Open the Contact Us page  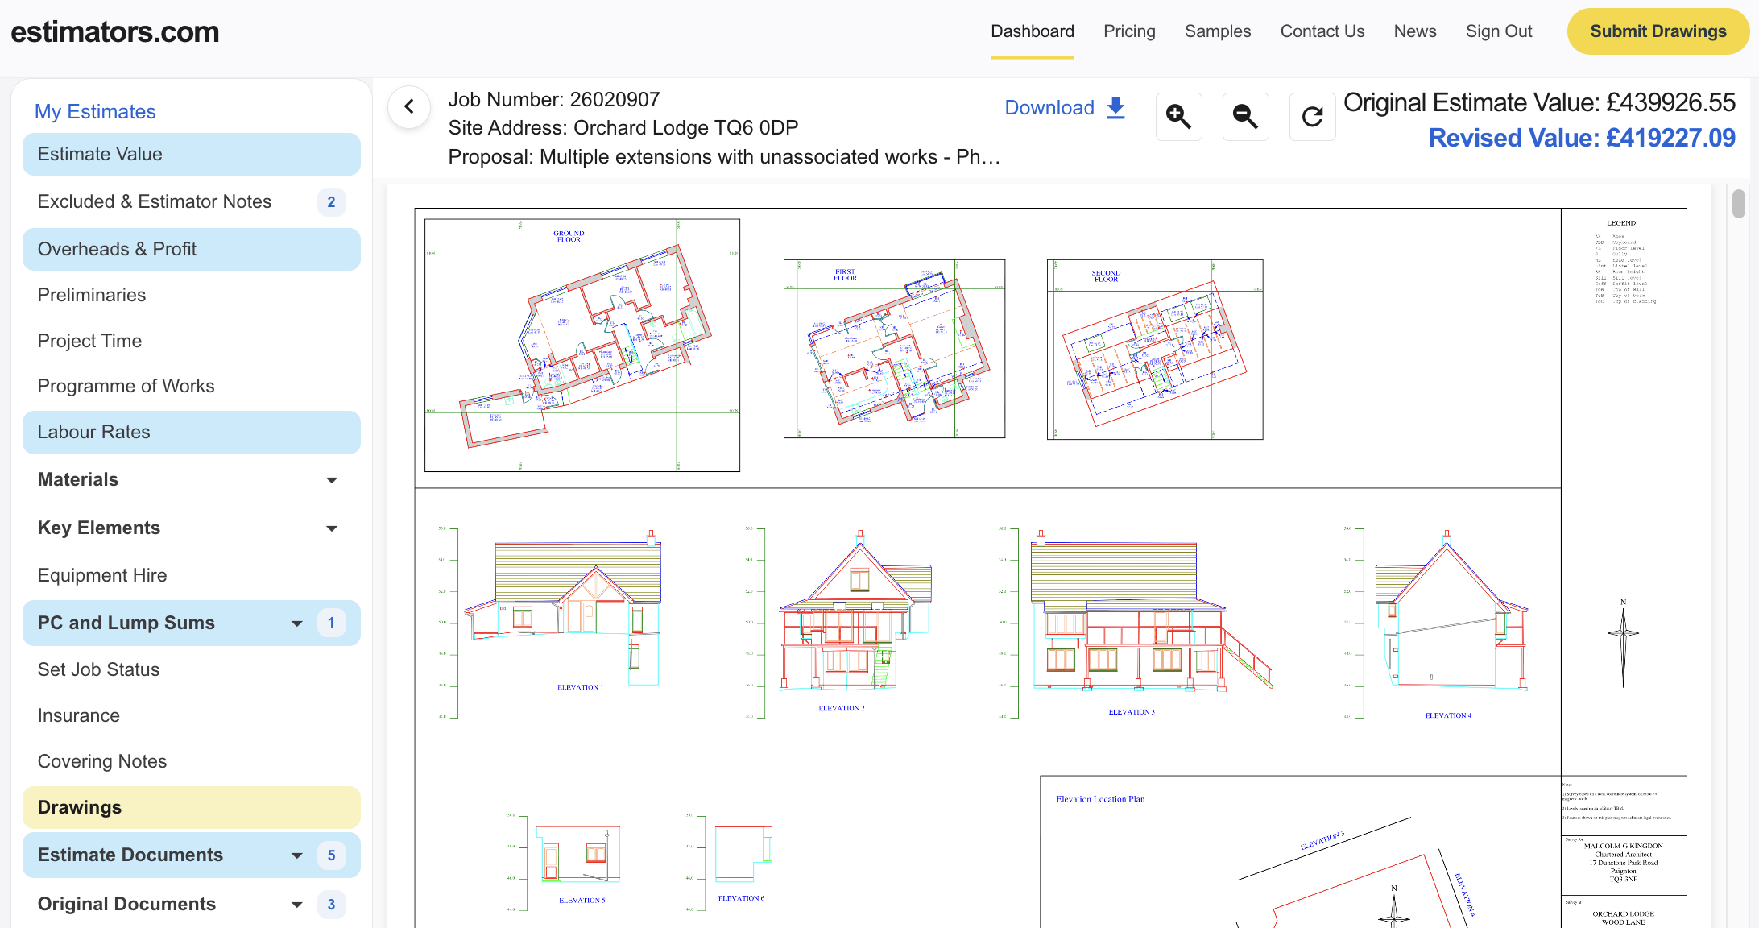pos(1322,31)
